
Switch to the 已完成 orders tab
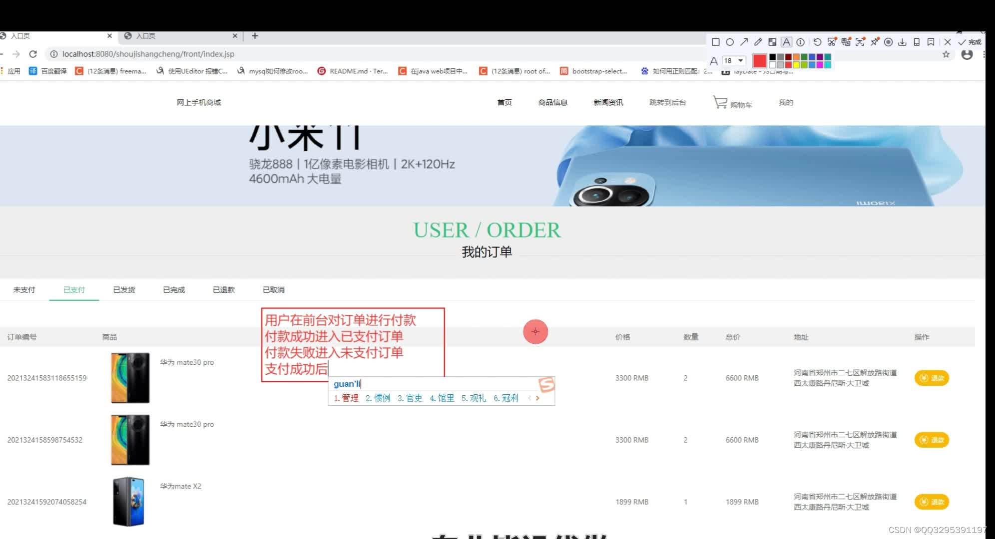pyautogui.click(x=174, y=289)
